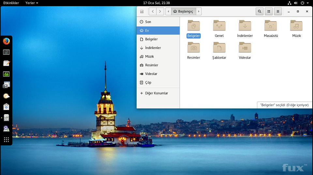Go back with the back arrow
Viewport: 313px width, 175px height.
(153, 11)
